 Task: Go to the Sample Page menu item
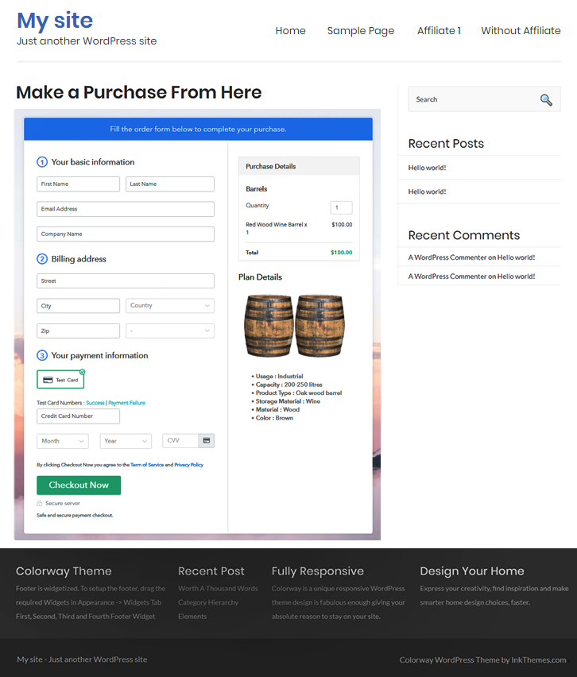(x=360, y=31)
